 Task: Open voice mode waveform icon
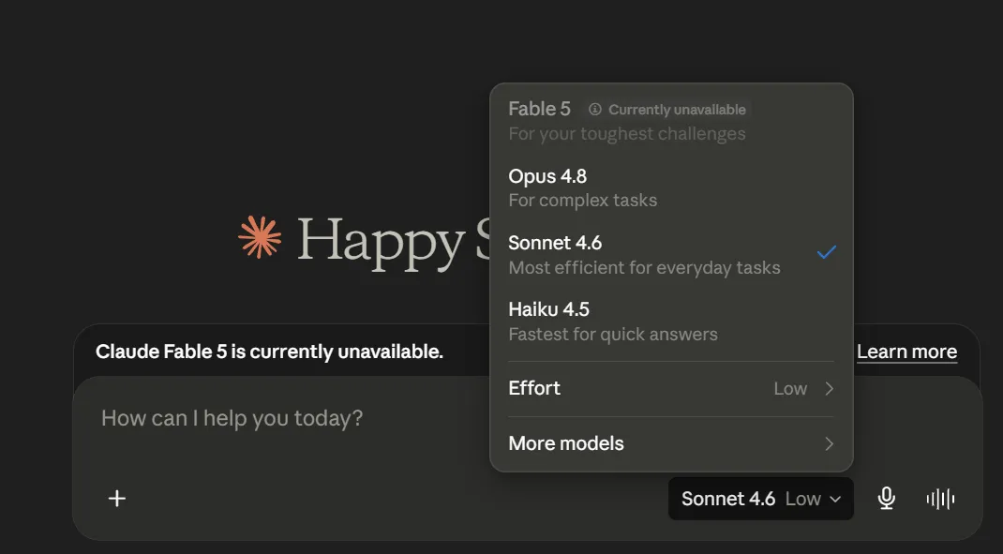[x=940, y=499]
